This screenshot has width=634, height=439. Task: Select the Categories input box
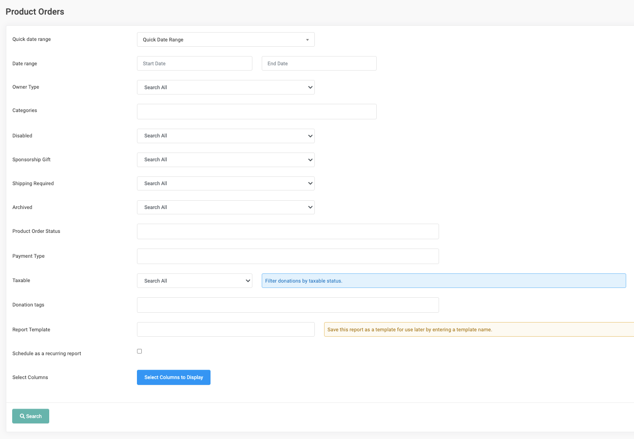(256, 112)
